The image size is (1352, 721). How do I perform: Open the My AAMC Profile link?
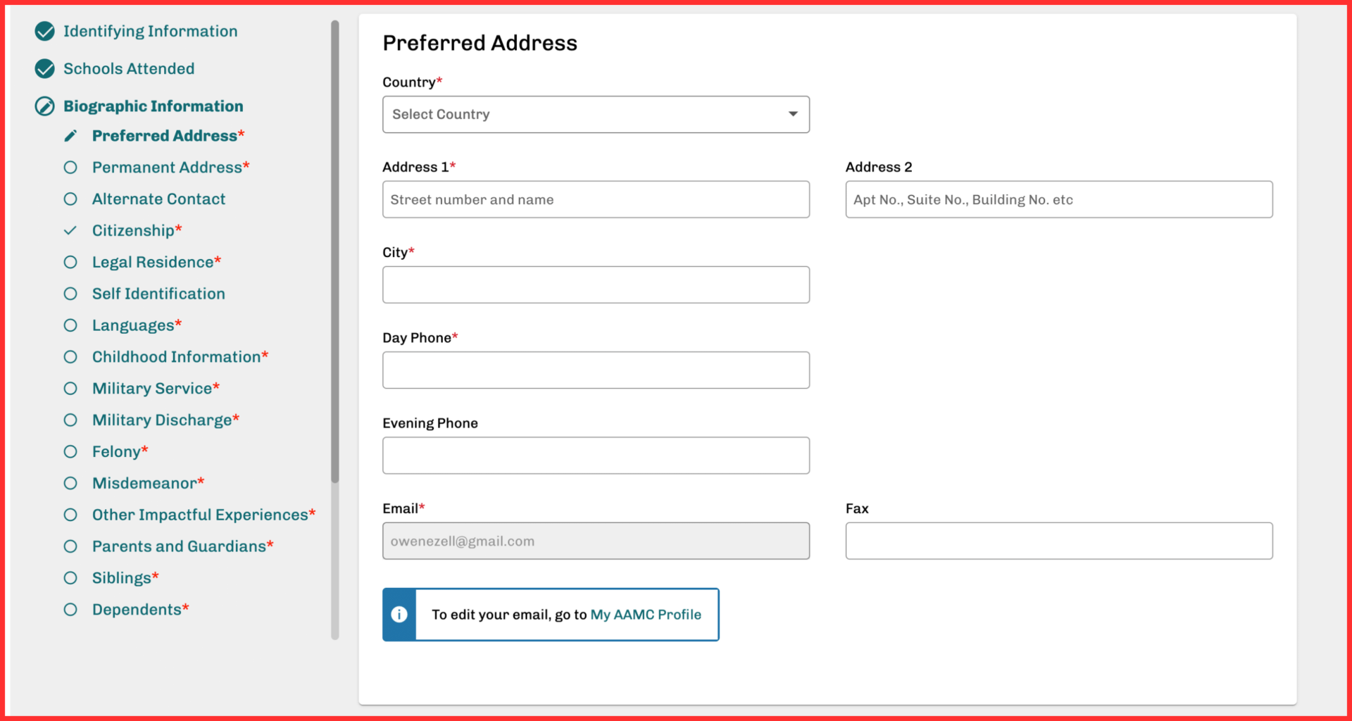pyautogui.click(x=646, y=614)
